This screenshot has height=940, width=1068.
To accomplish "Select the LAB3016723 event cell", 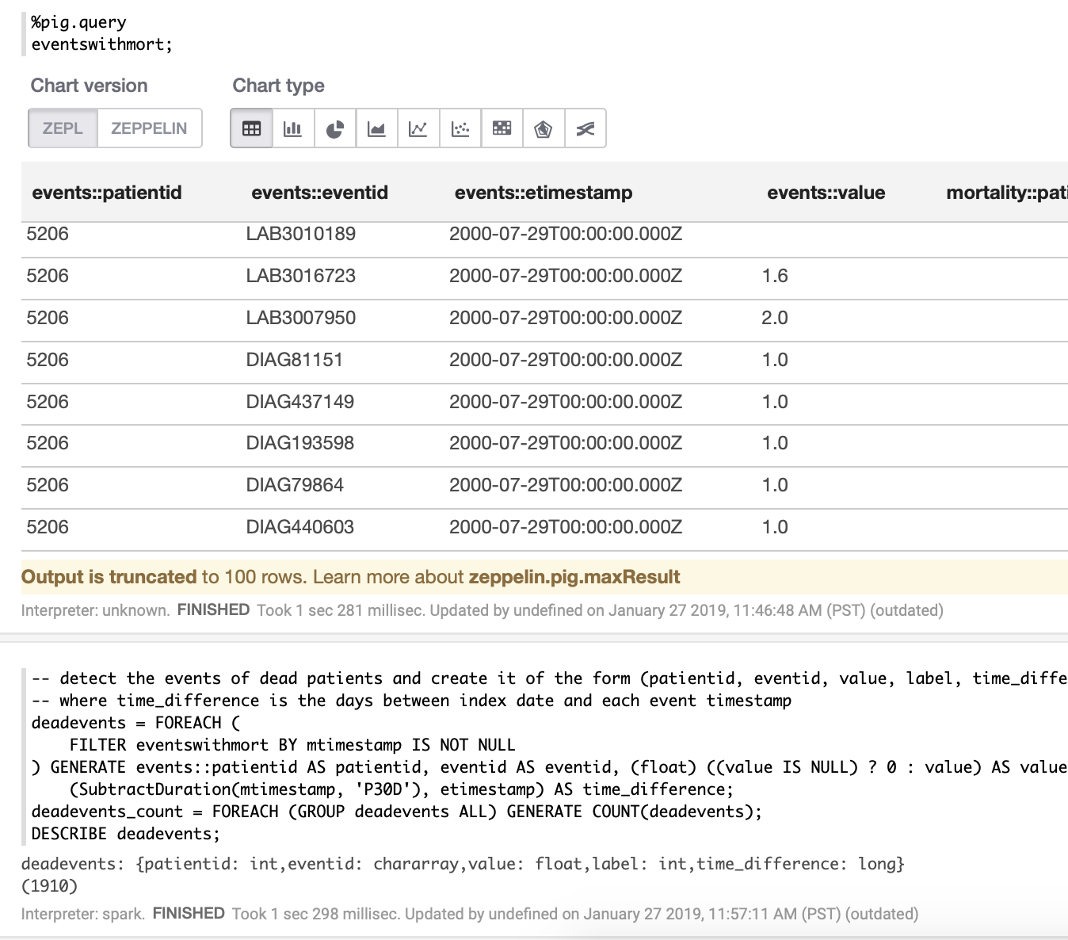I will [x=301, y=276].
